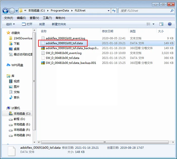Click the Back navigation arrow
177x159 pixels.
click(5, 11)
